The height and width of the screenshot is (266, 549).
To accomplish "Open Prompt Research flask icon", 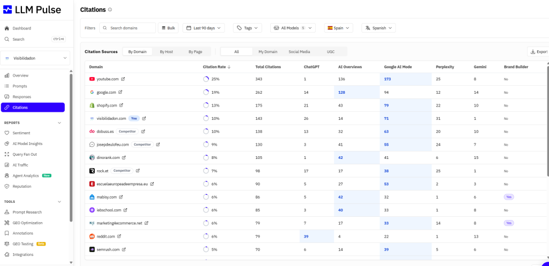I will pyautogui.click(x=6, y=212).
